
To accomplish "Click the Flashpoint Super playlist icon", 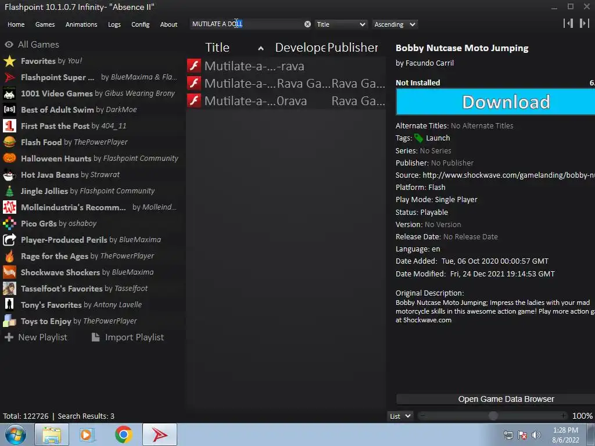I will pos(9,77).
